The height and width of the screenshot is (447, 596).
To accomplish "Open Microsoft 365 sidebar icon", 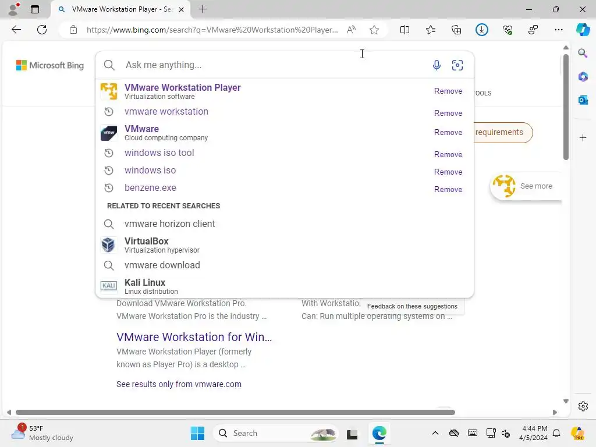I will pos(583,76).
